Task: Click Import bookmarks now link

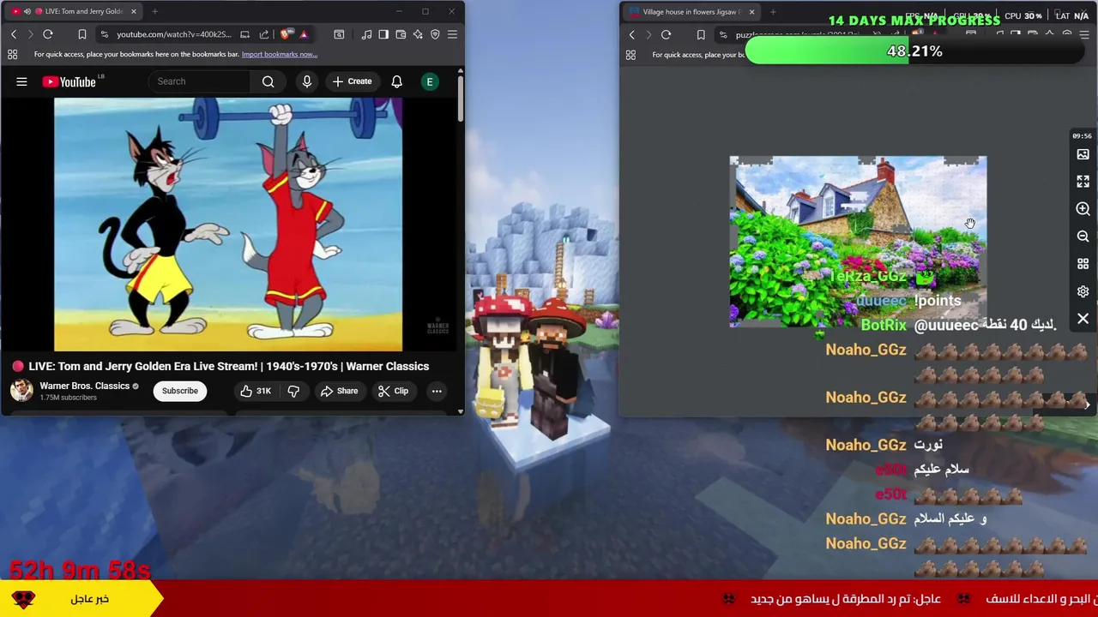Action: coord(279,54)
